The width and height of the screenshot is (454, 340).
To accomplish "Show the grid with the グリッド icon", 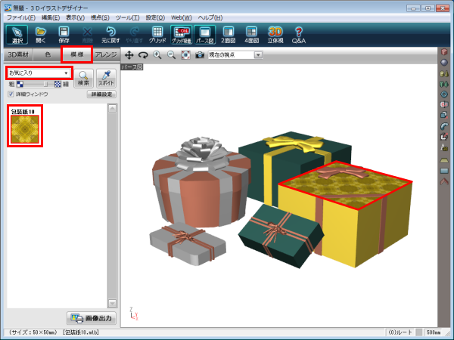I will point(157,34).
